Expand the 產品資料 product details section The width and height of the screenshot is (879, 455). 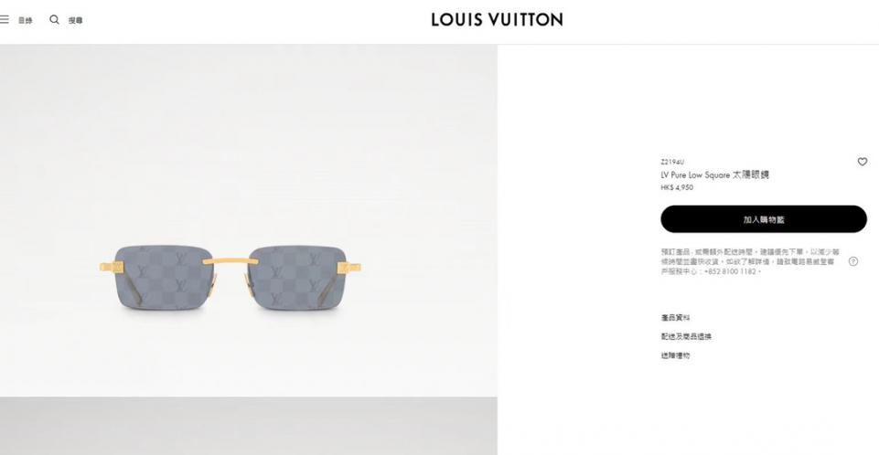(676, 317)
